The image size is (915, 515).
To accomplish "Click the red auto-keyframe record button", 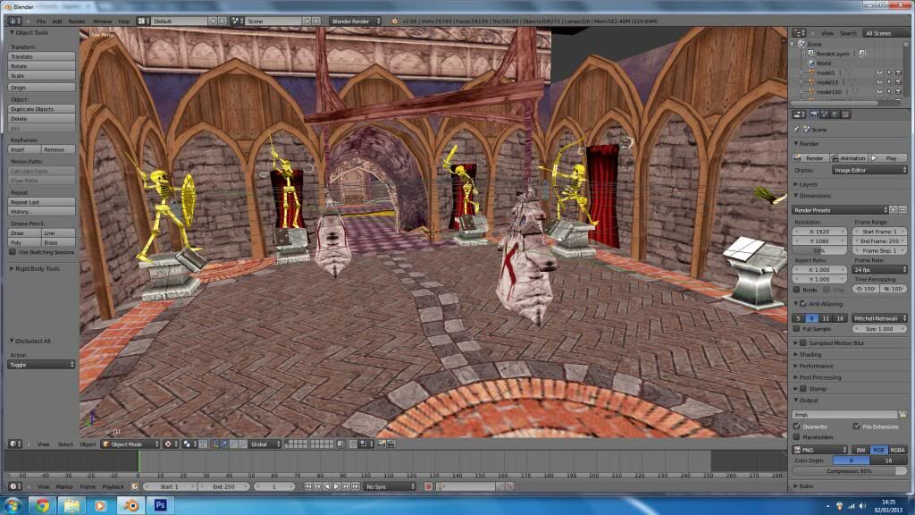I will pos(428,486).
